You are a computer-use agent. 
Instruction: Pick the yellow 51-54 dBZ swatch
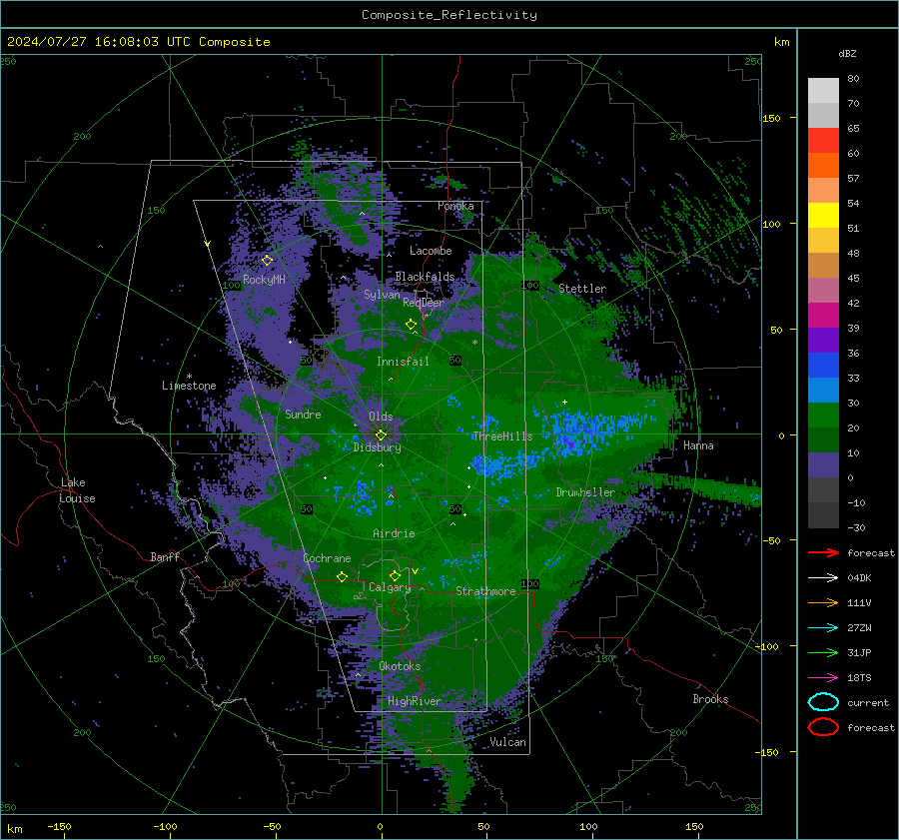(823, 216)
